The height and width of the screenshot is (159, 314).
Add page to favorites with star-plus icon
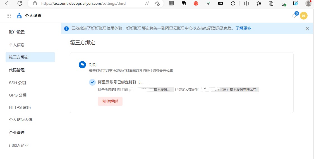(x=157, y=3)
